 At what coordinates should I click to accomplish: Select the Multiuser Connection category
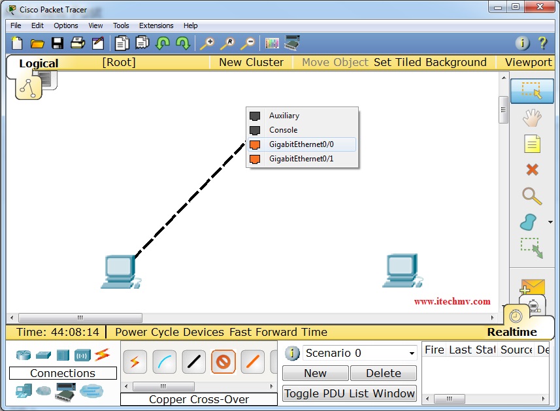click(x=91, y=391)
